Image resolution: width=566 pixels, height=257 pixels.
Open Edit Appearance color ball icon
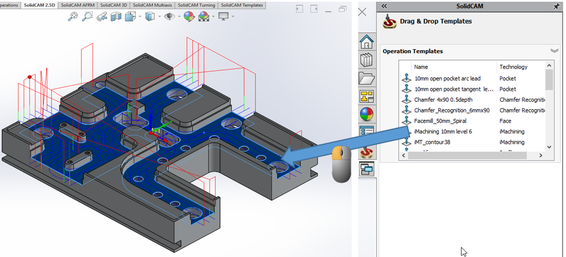tap(189, 16)
